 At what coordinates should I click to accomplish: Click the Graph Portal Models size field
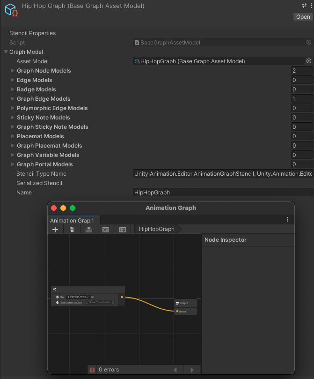pyautogui.click(x=302, y=164)
